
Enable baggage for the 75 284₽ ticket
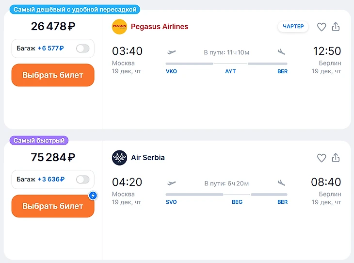(x=83, y=180)
